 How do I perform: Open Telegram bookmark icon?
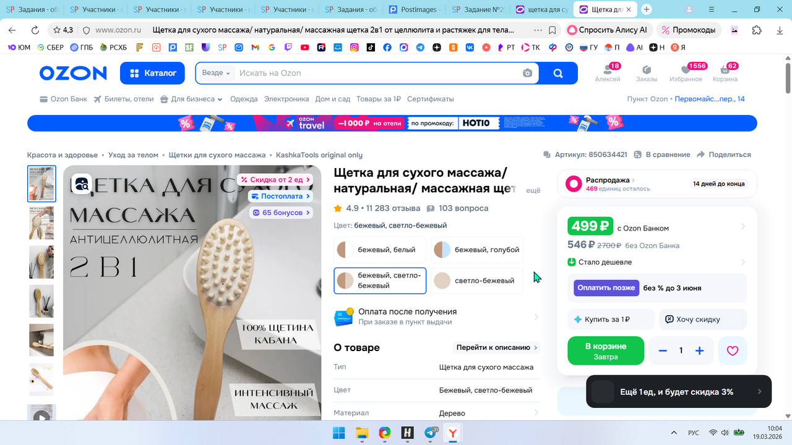420,48
